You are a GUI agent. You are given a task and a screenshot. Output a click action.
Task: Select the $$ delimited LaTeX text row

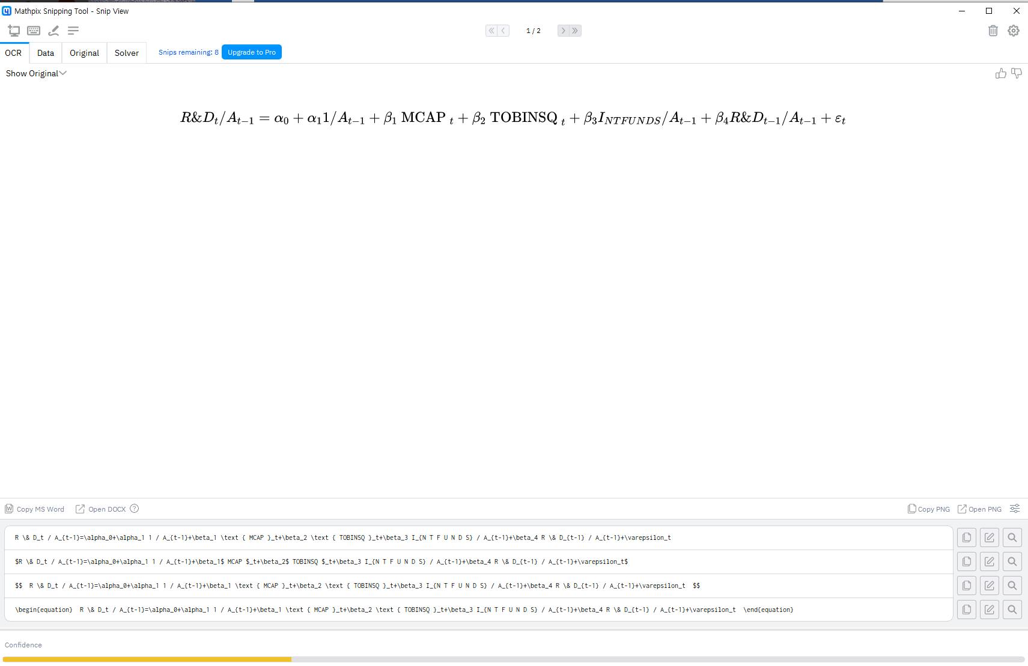pos(479,586)
